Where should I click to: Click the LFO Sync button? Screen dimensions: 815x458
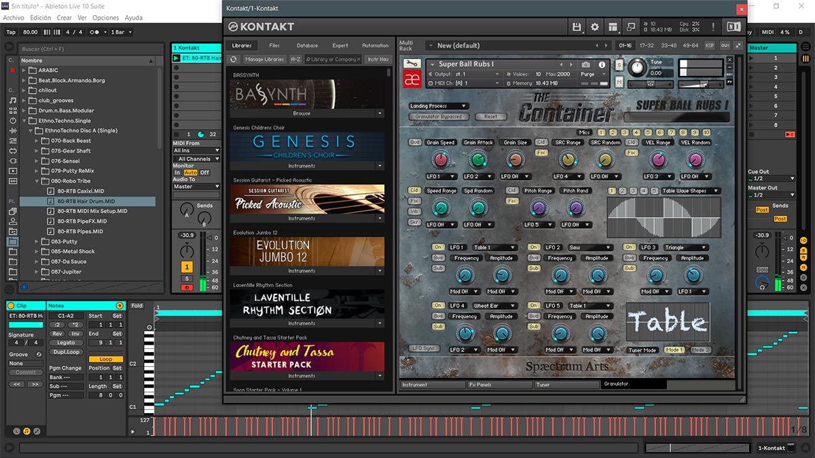(424, 349)
